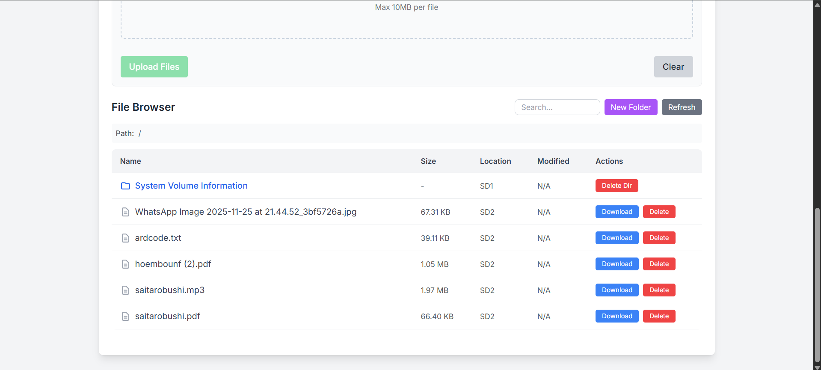Viewport: 821px width, 370px height.
Task: Click the file icon beside hoembounf (2).pdf
Action: tap(125, 264)
